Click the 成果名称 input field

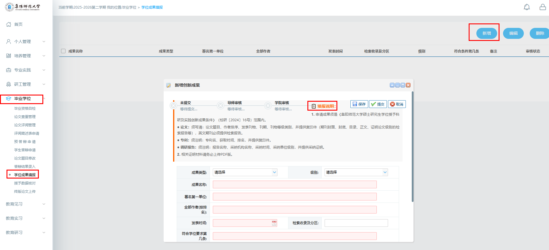(294, 184)
